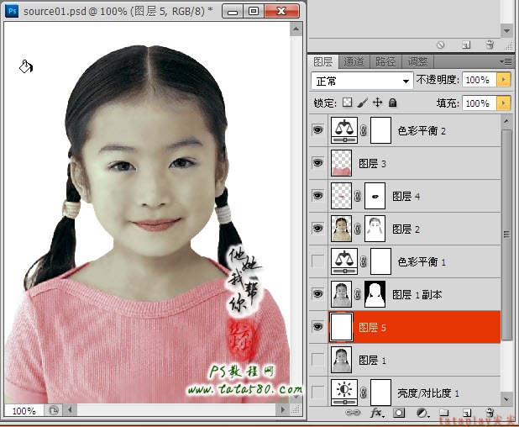Click zoom percentage field 100%
The height and width of the screenshot is (427, 519).
24,411
